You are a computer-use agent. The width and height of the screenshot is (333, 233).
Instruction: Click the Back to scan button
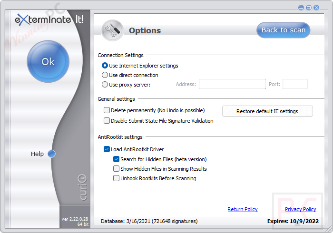[284, 30]
